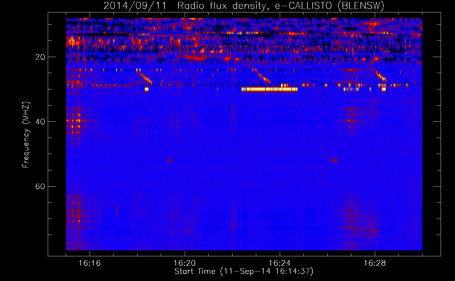The image size is (455, 281).
Task: Click the dark red marker near 52 MHz around 16:26
Action: tap(334, 160)
